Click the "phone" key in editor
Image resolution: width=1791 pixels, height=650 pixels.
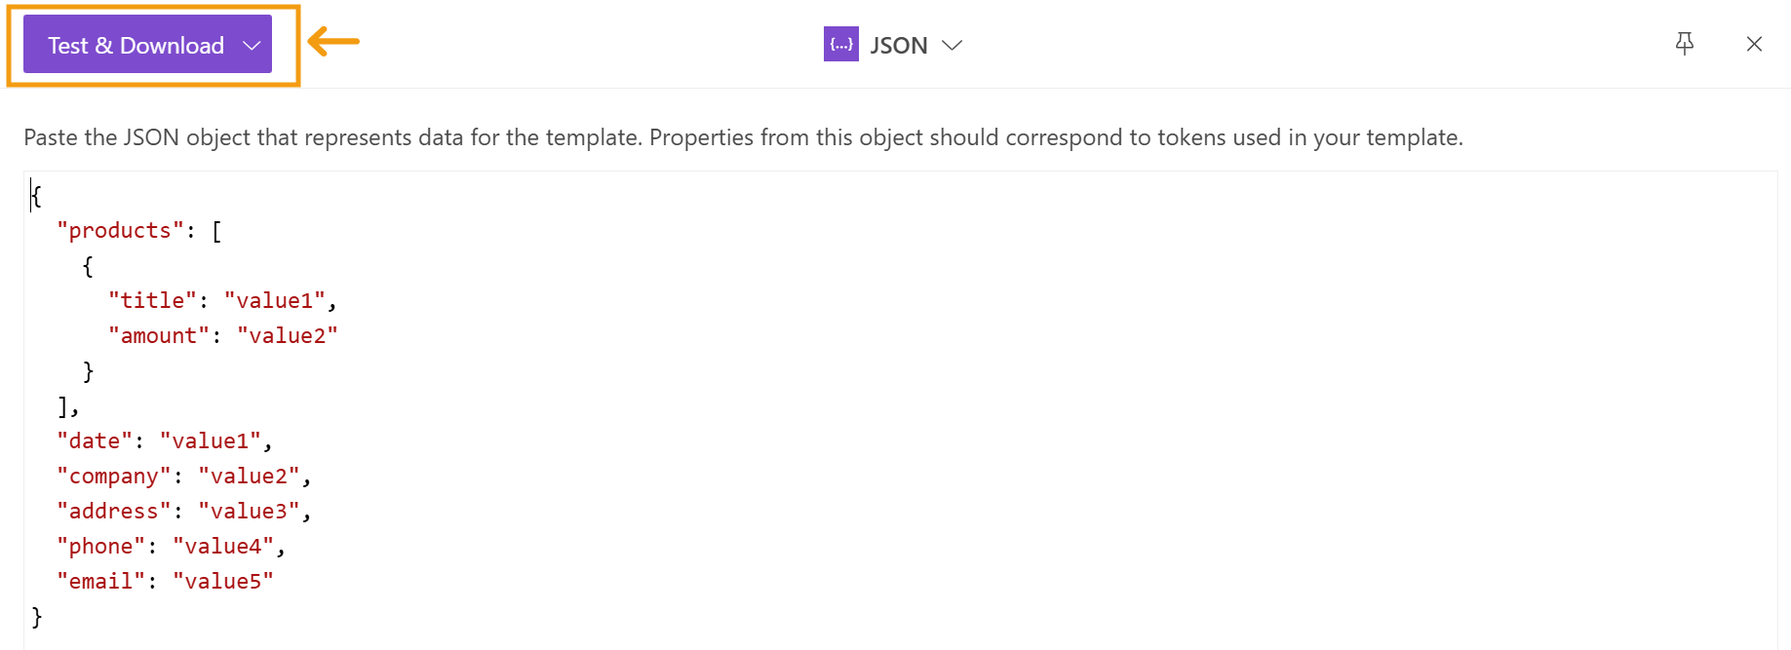click(100, 547)
